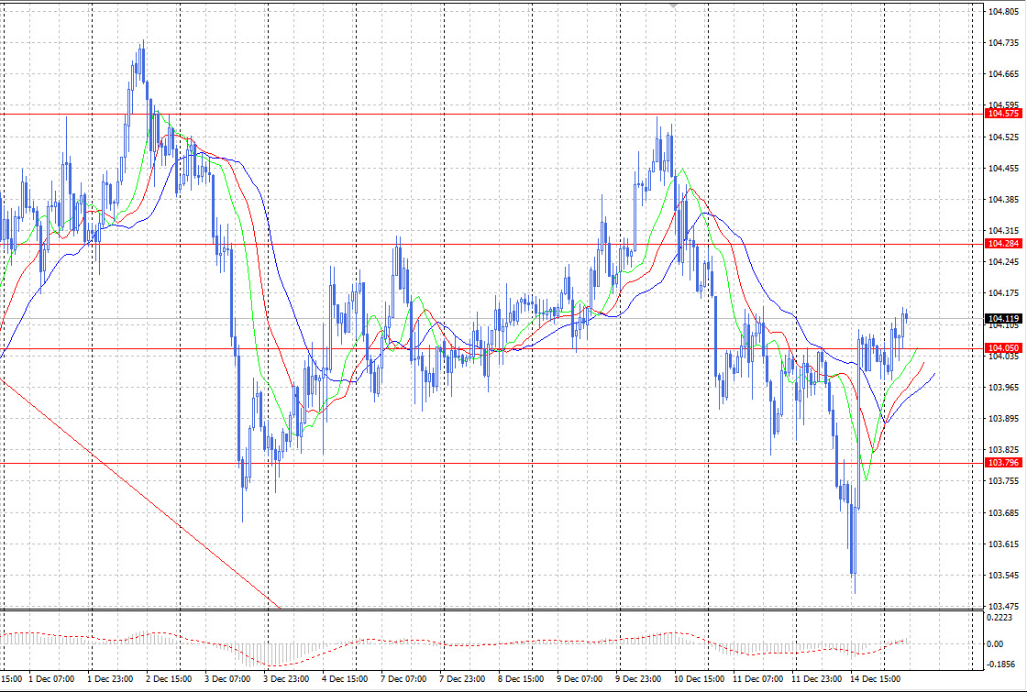Click the 1 Dec 07:00 time label
The image size is (1027, 692).
click(51, 679)
